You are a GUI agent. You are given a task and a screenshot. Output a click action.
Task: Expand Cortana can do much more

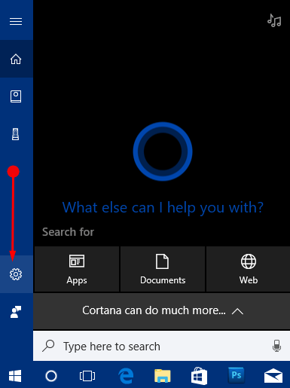(x=162, y=311)
